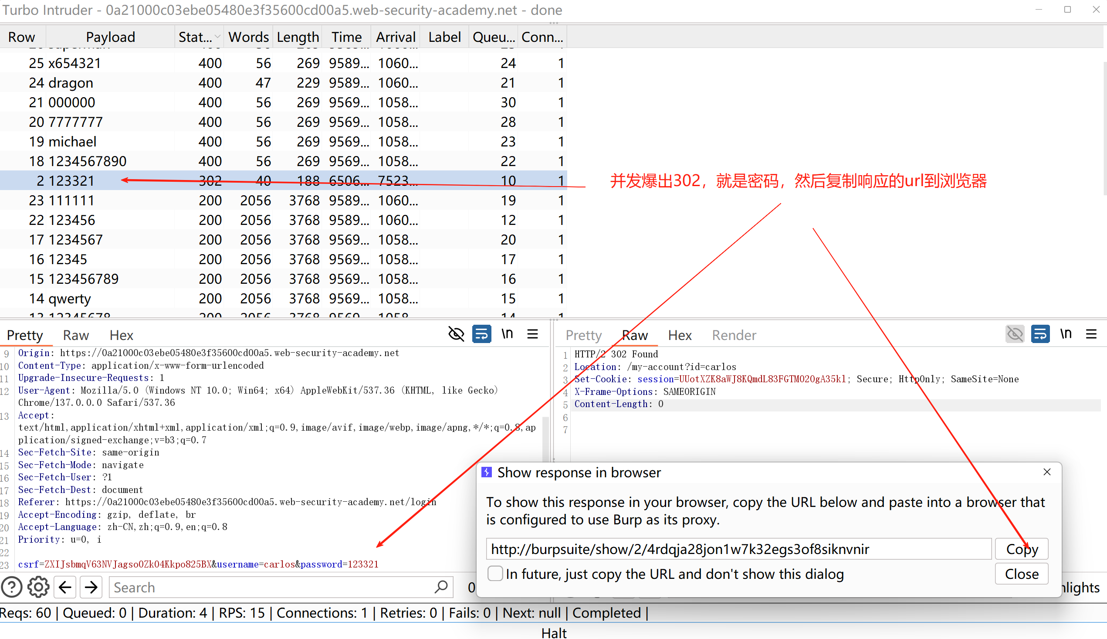Open response panel hamburger options menu
This screenshot has width=1107, height=639.
coord(1091,334)
